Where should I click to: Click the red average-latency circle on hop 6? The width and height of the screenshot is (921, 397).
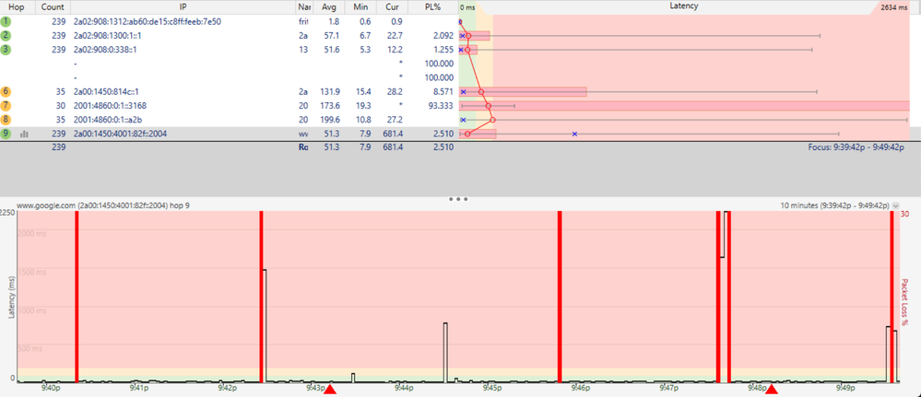481,91
